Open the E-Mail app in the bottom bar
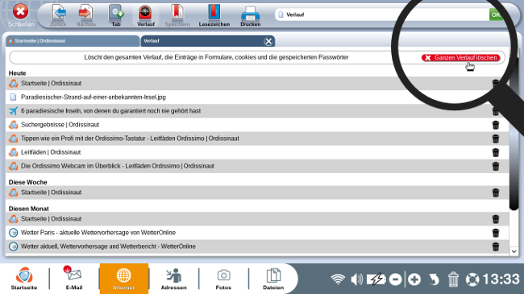The height and width of the screenshot is (294, 524). click(74, 279)
